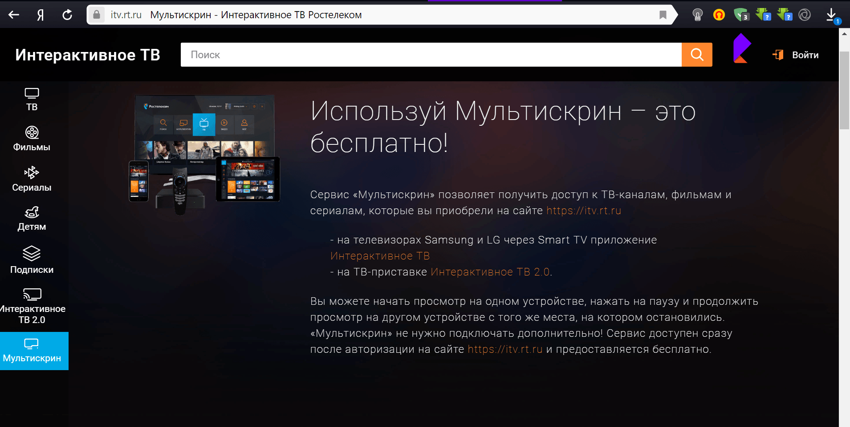Open Детям section in sidebar
This screenshot has width=850, height=427.
pyautogui.click(x=32, y=219)
